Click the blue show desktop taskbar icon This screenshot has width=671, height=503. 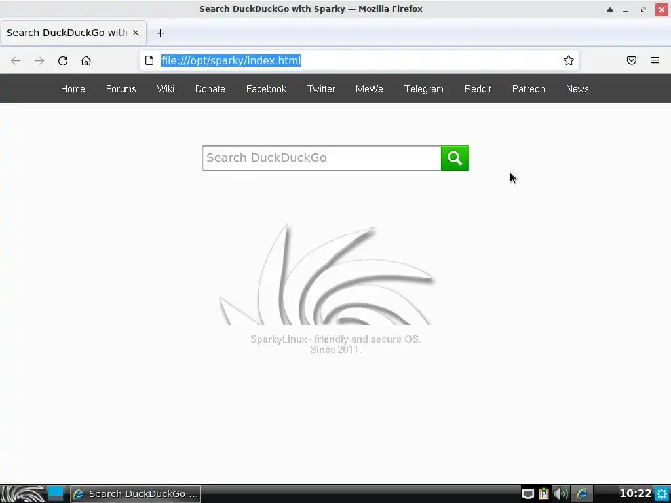[56, 494]
